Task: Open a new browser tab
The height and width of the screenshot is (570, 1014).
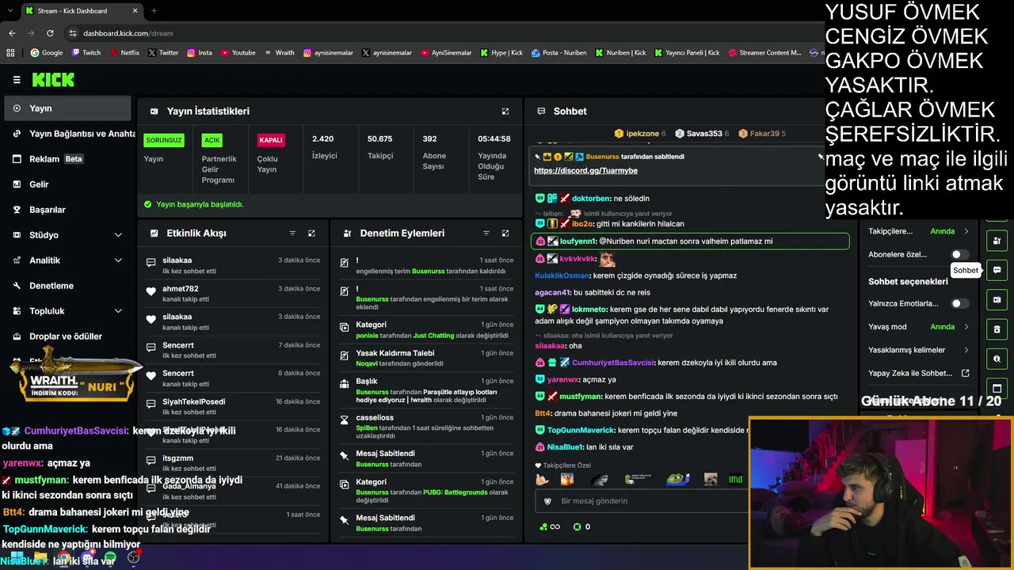Action: coord(154,11)
